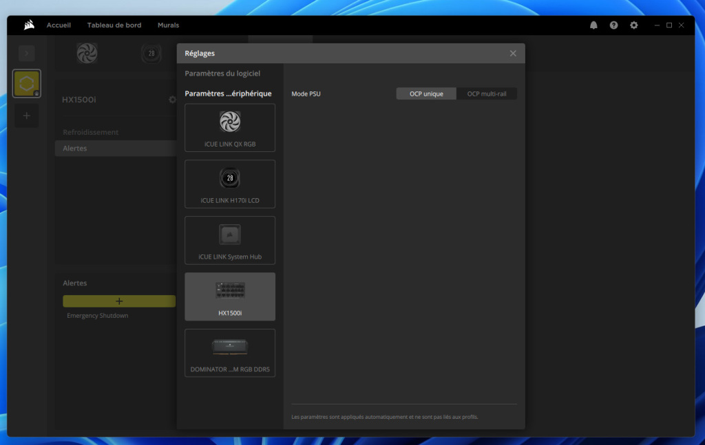Select the H170i LCD cooler icon in top strip
705x445 pixels.
(x=151, y=53)
